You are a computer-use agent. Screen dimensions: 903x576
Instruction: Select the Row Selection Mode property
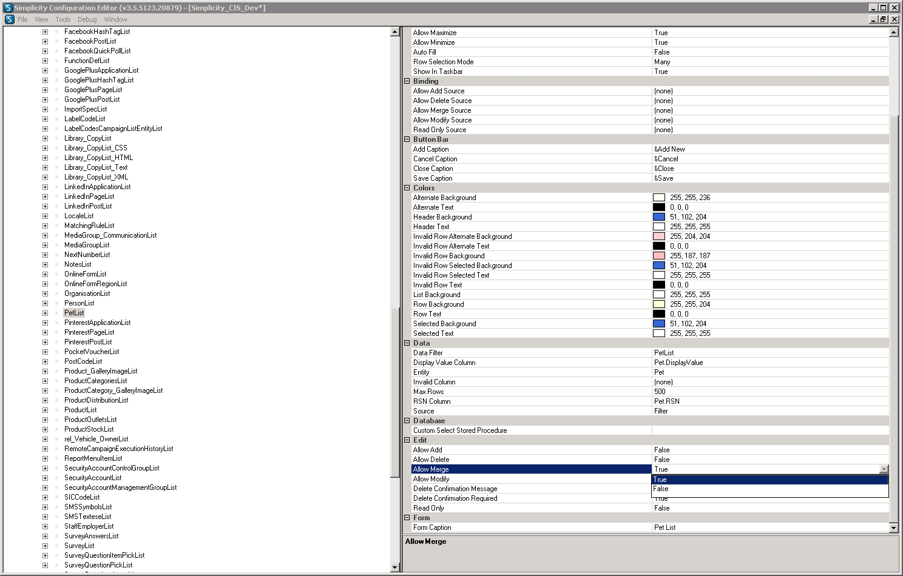pyautogui.click(x=650, y=62)
